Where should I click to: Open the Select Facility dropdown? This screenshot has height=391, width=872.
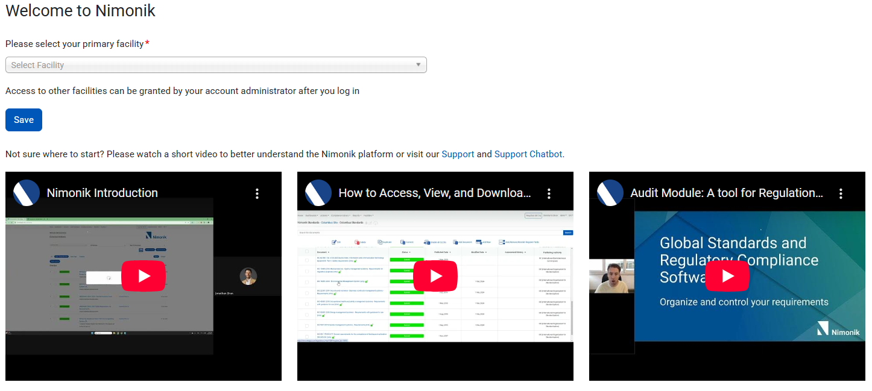pyautogui.click(x=216, y=65)
